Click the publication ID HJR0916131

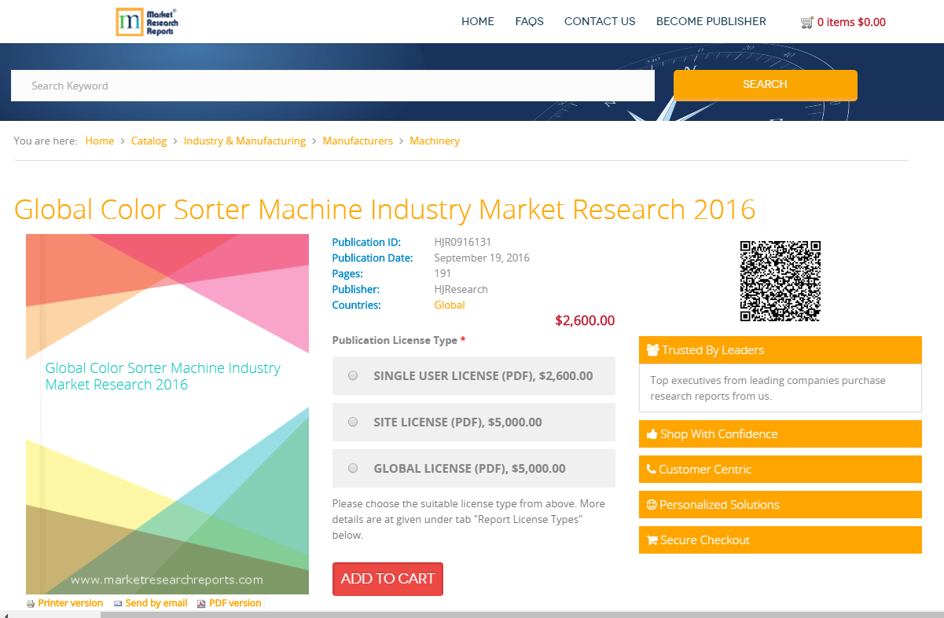[463, 242]
